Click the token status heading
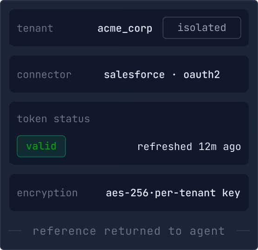 [x=53, y=119]
